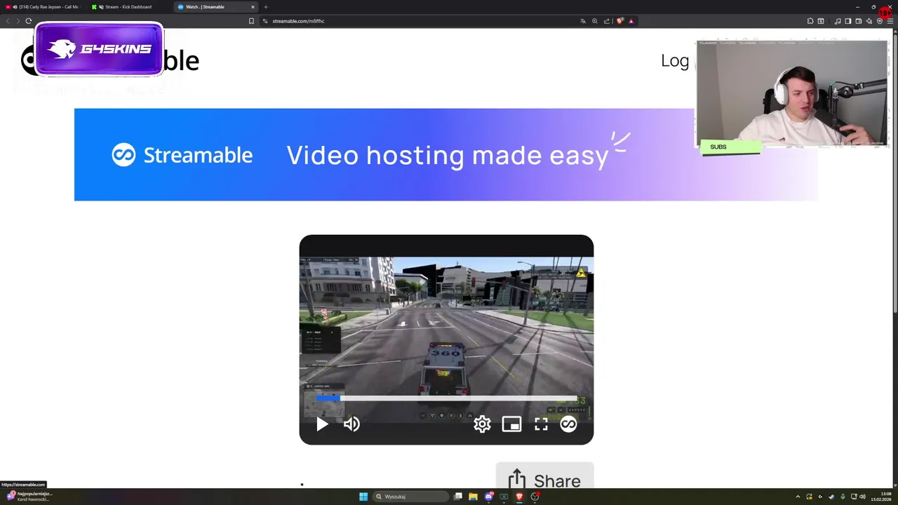Click the Log in link
The image size is (898, 505).
point(676,60)
